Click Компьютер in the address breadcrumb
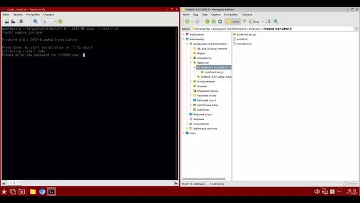 [x=202, y=29]
